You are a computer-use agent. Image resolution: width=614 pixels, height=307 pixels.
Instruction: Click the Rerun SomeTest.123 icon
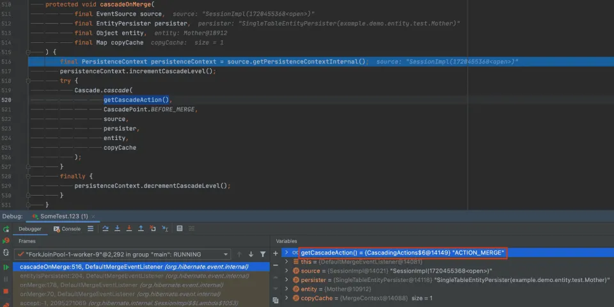[6, 229]
